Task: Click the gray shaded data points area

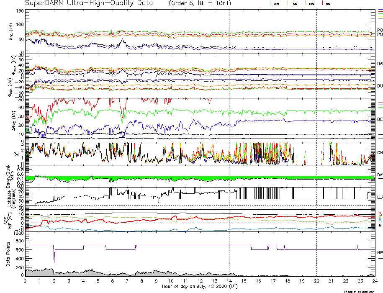Action: pyautogui.click(x=42, y=273)
